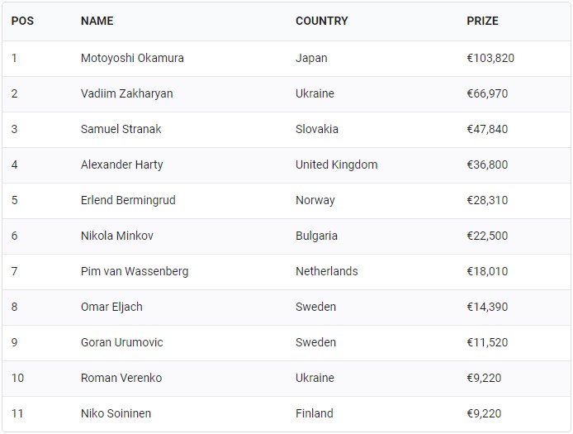Click on Vadiim Zakharyan's name
573x434 pixels.
coord(126,94)
